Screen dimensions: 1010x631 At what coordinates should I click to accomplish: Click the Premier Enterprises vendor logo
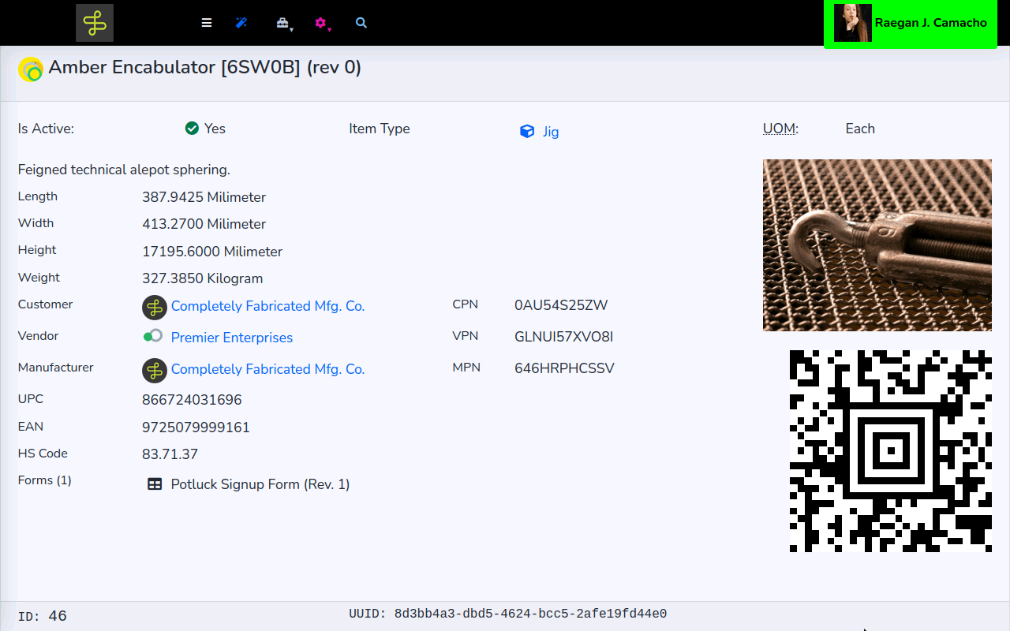click(153, 337)
